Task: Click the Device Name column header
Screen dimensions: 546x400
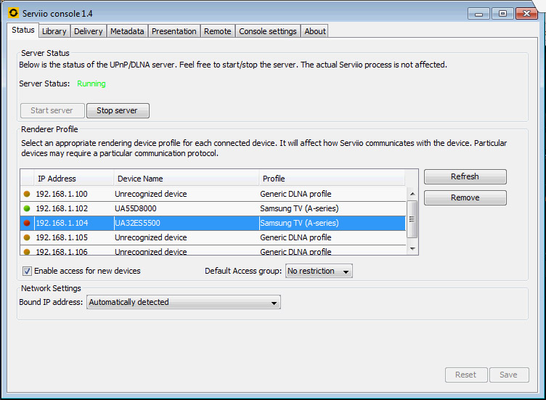Action: (187, 179)
